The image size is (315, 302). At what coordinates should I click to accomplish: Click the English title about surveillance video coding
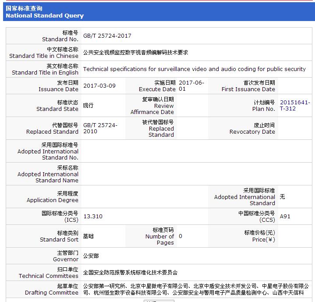click(x=194, y=69)
